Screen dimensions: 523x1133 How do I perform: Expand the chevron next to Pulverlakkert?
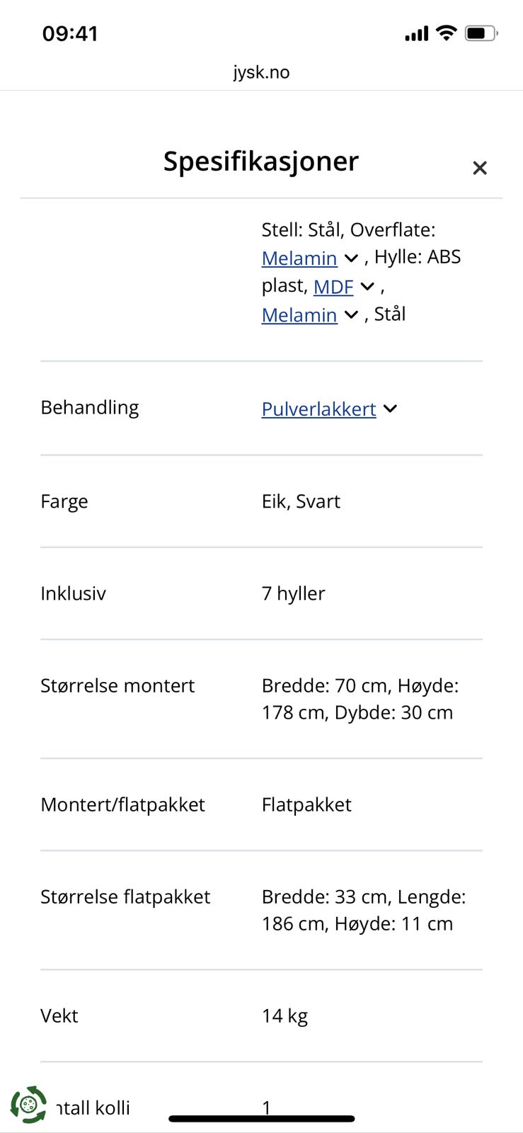390,409
